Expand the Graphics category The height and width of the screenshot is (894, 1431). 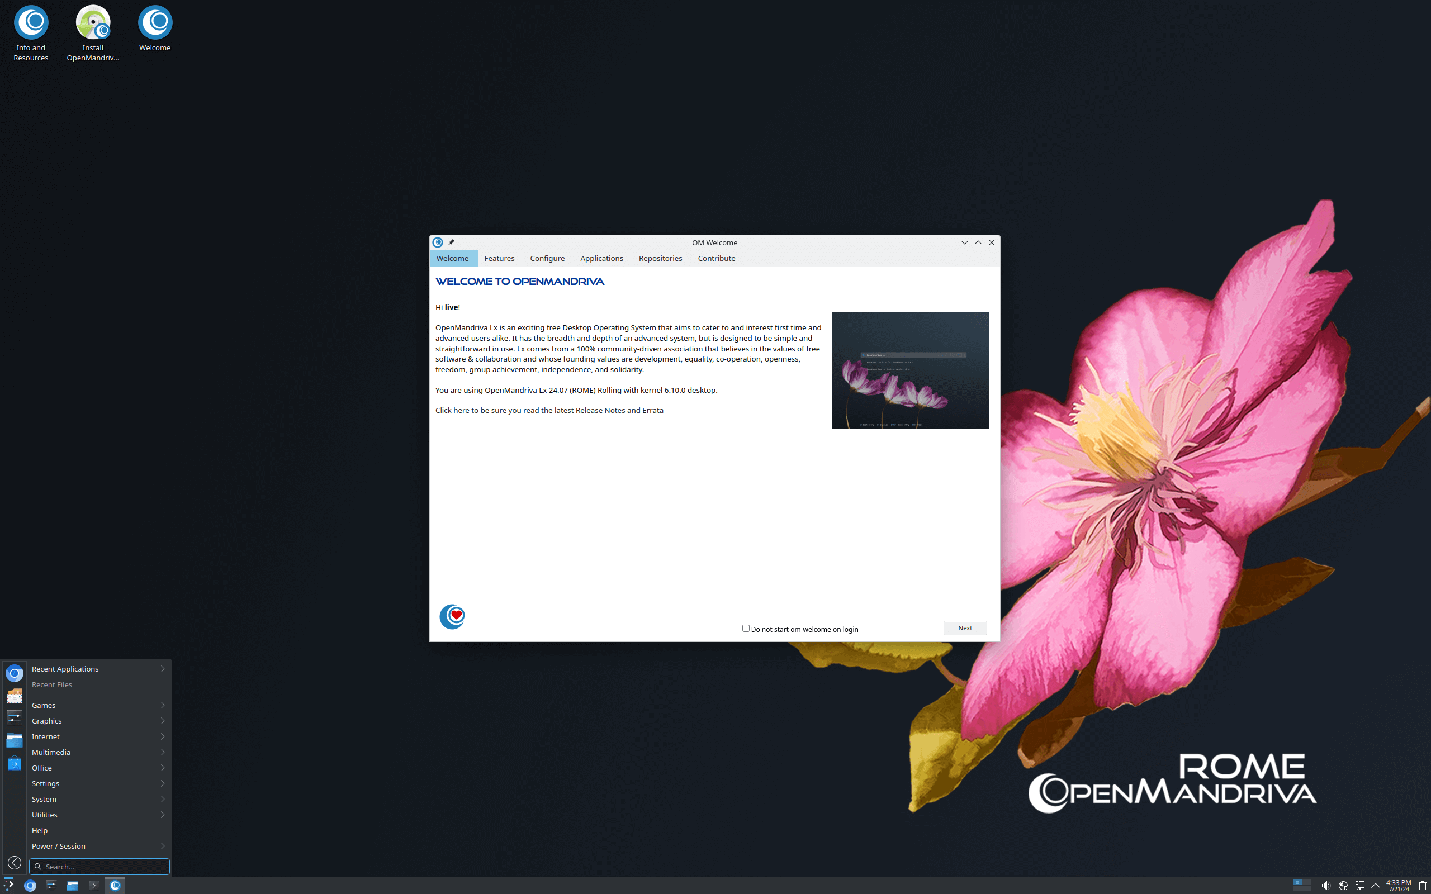tap(98, 721)
